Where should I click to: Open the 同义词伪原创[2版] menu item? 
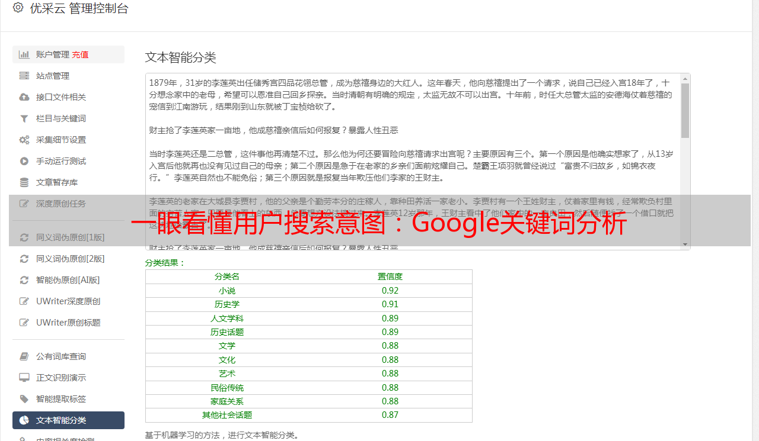(x=70, y=259)
